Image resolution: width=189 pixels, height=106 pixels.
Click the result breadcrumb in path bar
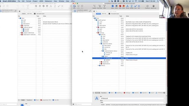(x=151, y=93)
